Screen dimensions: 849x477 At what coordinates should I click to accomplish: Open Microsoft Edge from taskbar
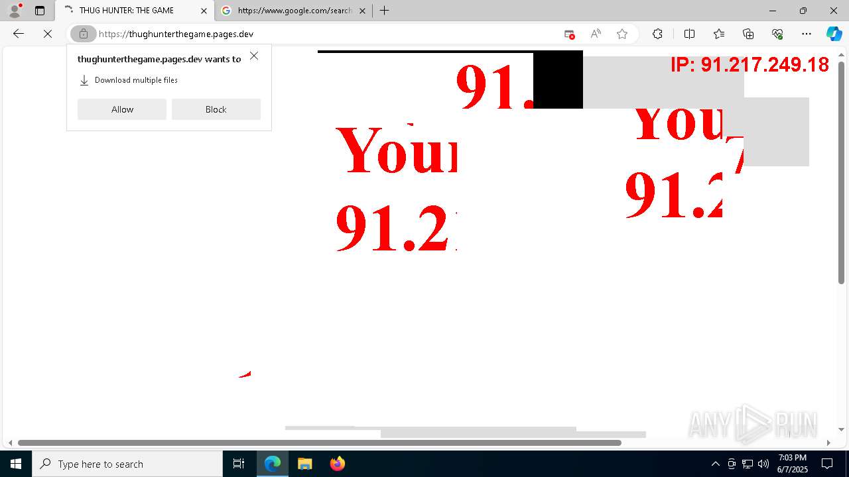273,464
